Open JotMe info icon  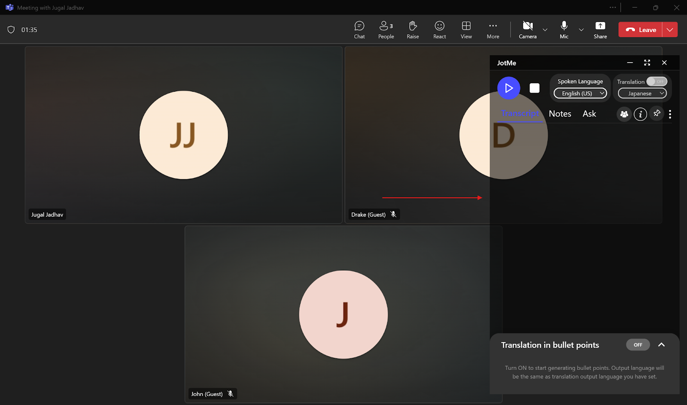pyautogui.click(x=640, y=114)
